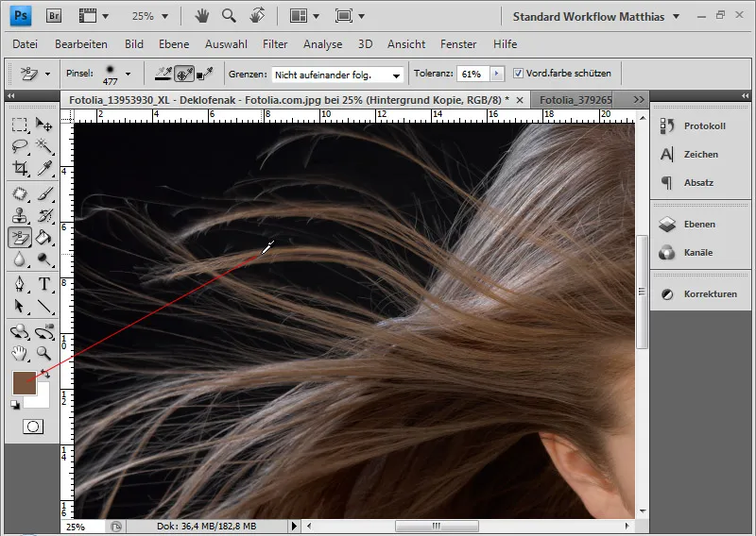Select the Type tool
Viewport: 756px width, 536px height.
pos(43,284)
